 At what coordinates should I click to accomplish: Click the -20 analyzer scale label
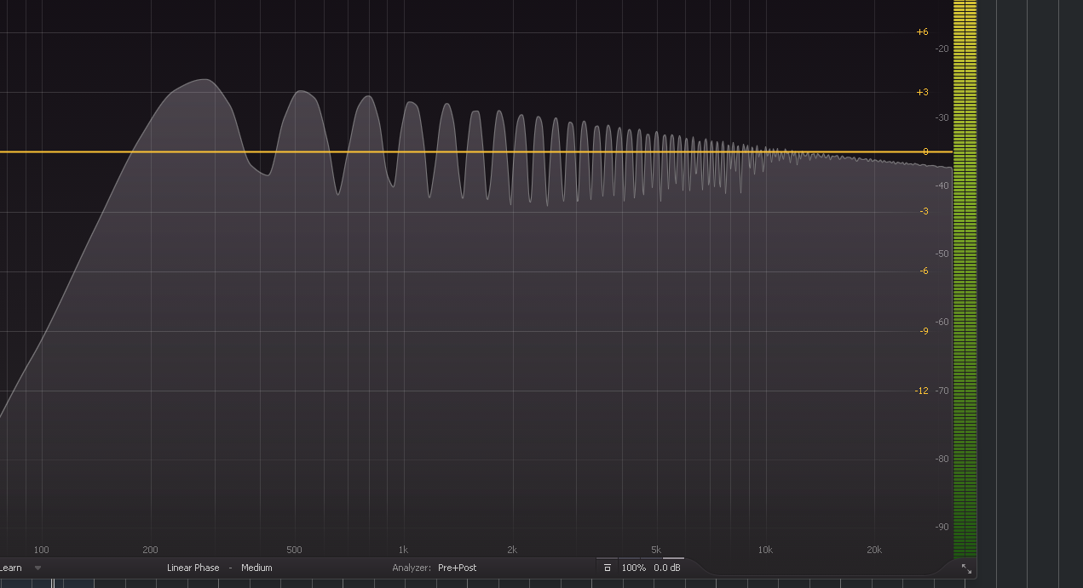[942, 49]
